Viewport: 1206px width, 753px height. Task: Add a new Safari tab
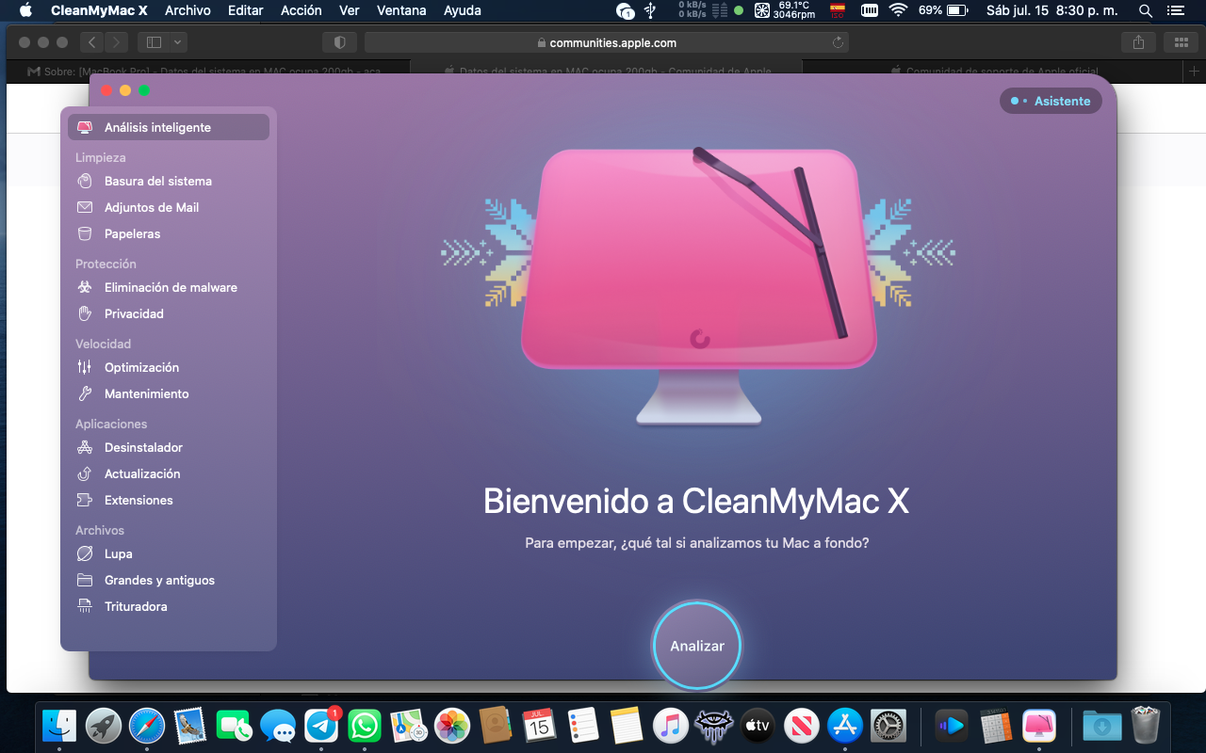click(1195, 71)
